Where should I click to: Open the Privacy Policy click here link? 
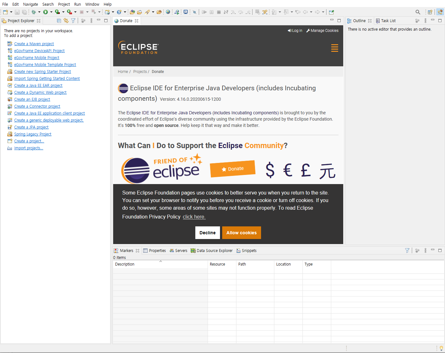[x=194, y=217]
